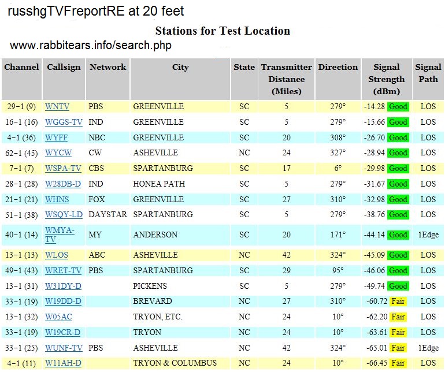
Task: Open the W19CR-D Tryon station link
Action: [x=63, y=332]
